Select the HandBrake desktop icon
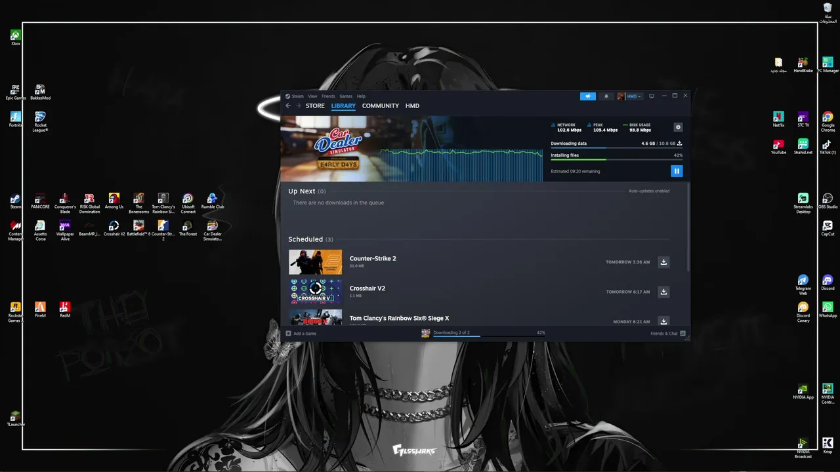 [803, 65]
